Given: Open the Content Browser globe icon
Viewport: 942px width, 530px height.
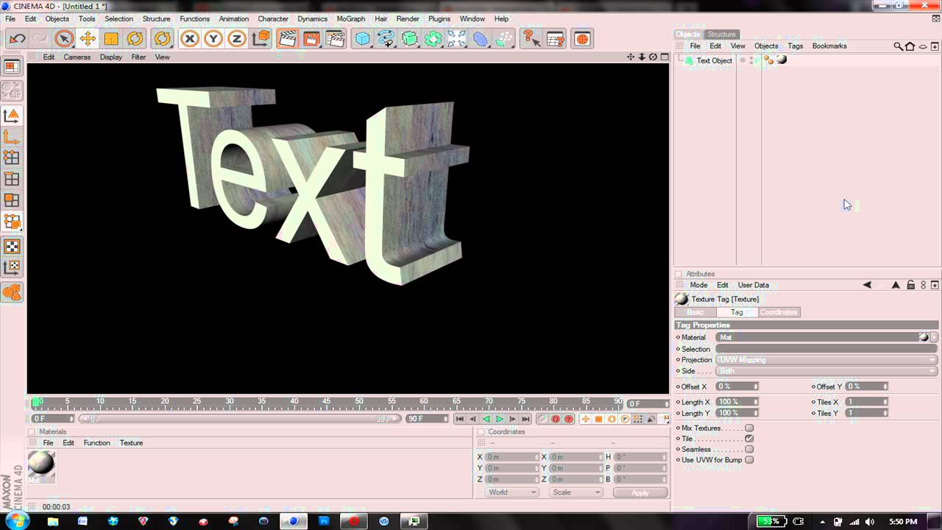Looking at the screenshot, I should [582, 39].
